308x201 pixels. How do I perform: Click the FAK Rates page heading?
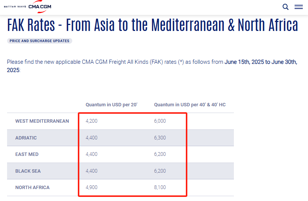[153, 25]
